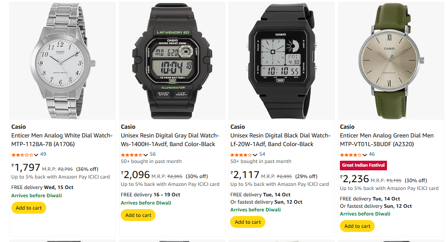Open the Casio WS-1400H digital watch image
Image resolution: width=446 pixels, height=242 pixels.
[172, 61]
